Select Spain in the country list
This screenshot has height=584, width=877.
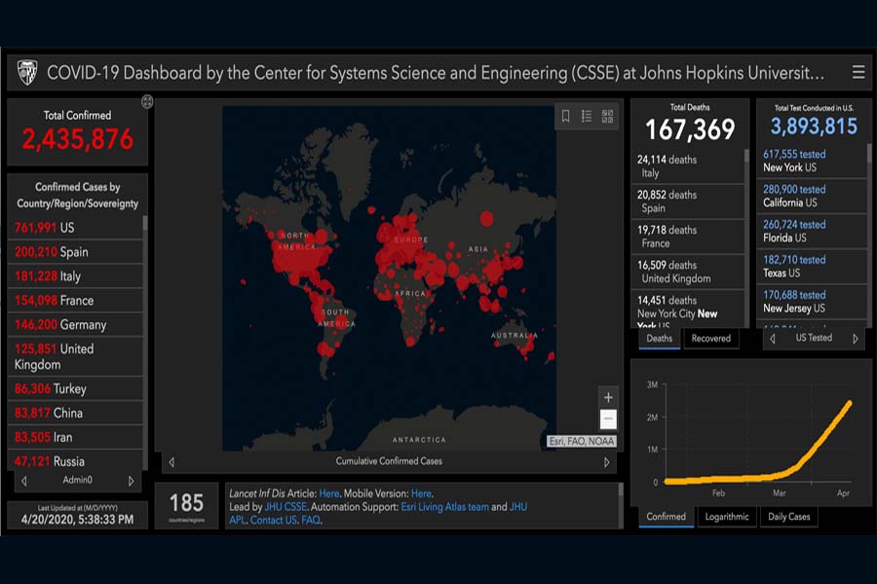coord(75,252)
